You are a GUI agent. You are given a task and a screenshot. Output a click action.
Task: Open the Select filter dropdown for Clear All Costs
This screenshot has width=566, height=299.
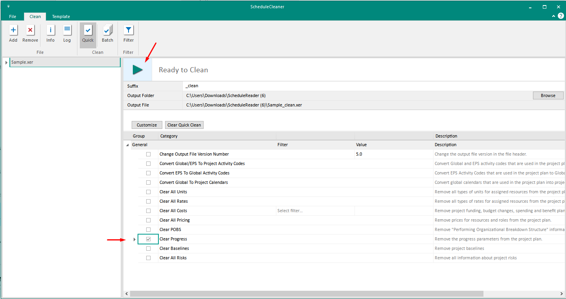[315, 211]
